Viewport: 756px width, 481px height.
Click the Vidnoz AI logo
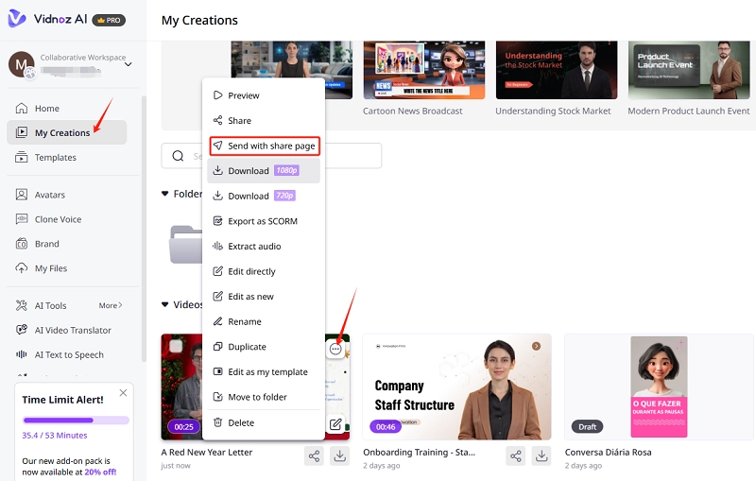(x=48, y=19)
